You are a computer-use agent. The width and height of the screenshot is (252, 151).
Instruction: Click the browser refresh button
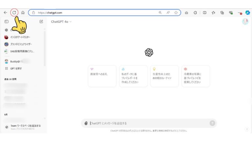pos(14,12)
